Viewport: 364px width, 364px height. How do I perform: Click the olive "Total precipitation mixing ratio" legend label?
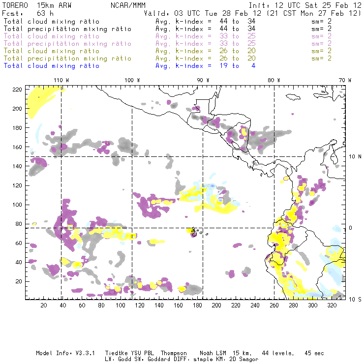[x=67, y=58]
